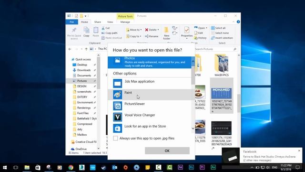Open Task View on the taskbar
The width and height of the screenshot is (305, 172).
click(16, 167)
